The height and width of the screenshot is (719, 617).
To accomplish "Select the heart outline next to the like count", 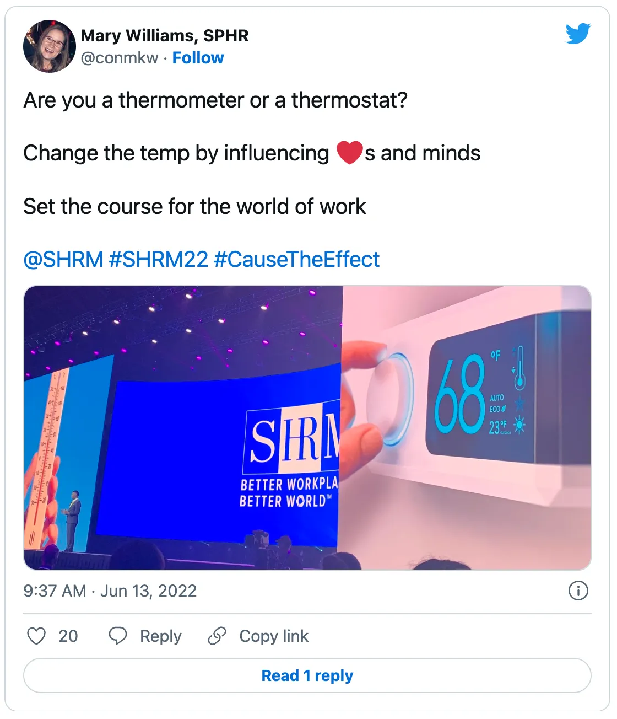I will [36, 636].
